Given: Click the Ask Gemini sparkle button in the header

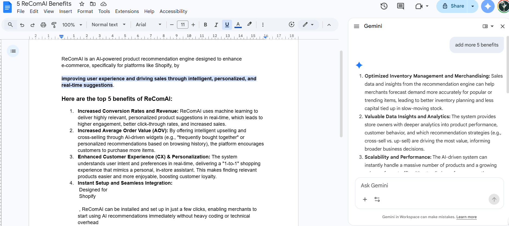Looking at the screenshot, I should (488, 6).
